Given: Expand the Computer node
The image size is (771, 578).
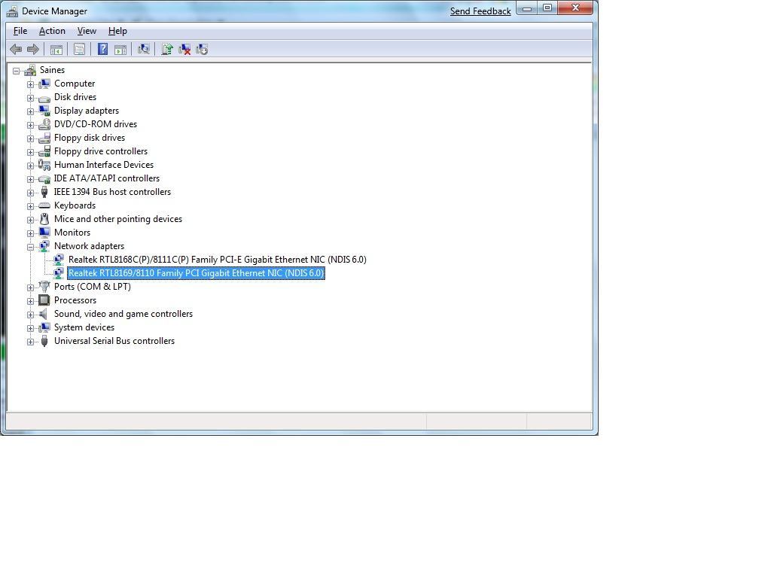Looking at the screenshot, I should coord(30,84).
